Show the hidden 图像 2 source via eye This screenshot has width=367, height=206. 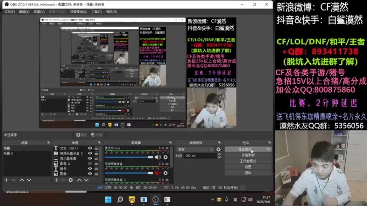pyautogui.click(x=90, y=163)
